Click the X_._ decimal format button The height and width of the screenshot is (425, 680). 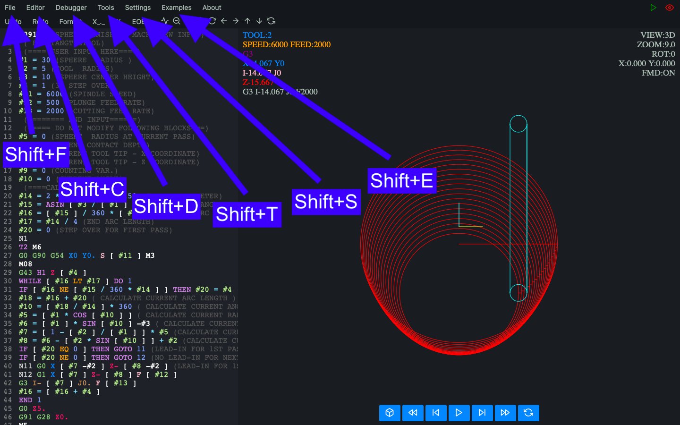[x=99, y=22]
